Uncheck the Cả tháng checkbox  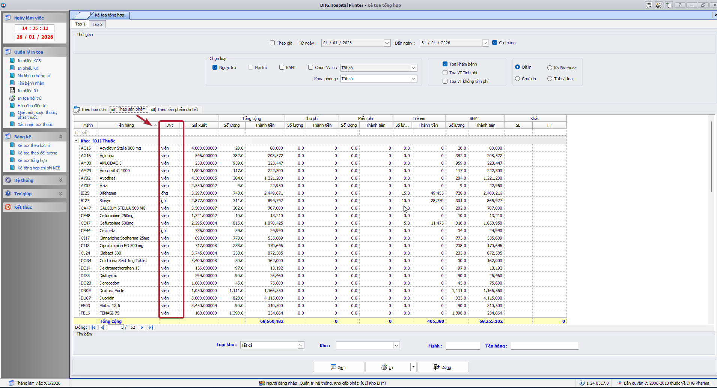(x=495, y=43)
